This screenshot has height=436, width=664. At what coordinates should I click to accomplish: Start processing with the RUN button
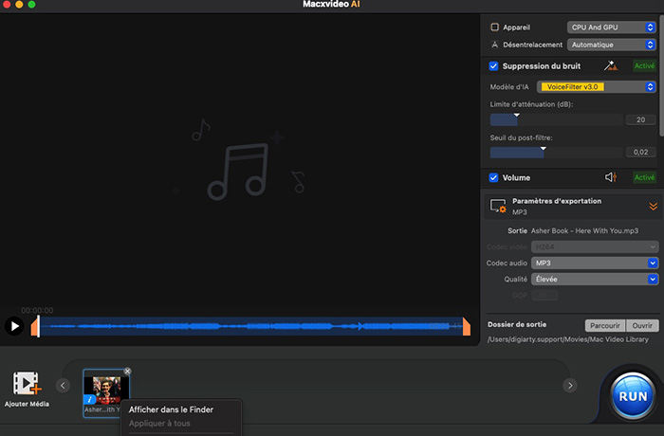(633, 396)
